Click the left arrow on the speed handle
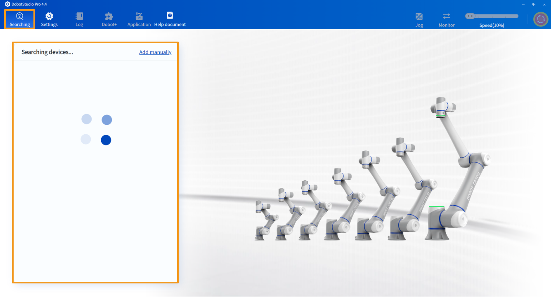 [468, 16]
